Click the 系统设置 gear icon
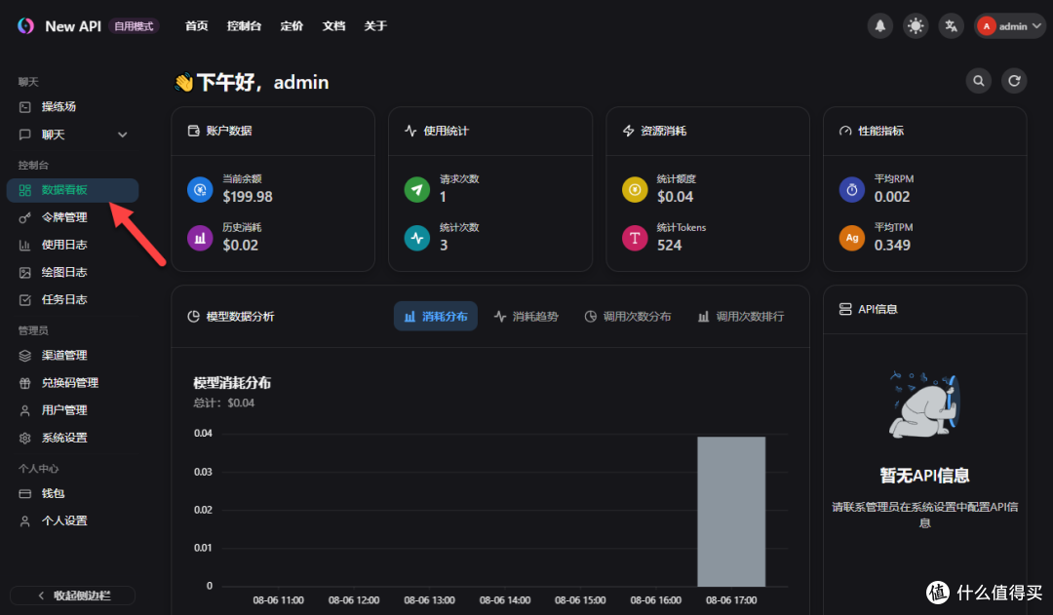The width and height of the screenshot is (1053, 615). [24, 439]
